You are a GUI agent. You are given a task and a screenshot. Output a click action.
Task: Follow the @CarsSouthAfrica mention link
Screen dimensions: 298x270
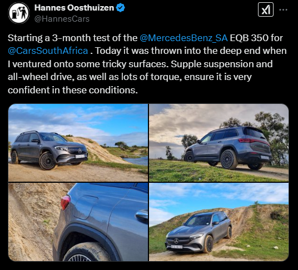[x=48, y=51]
